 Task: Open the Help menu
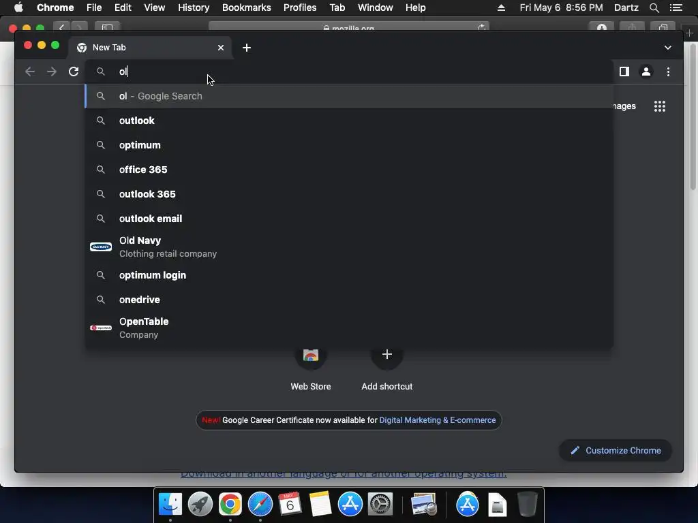pos(415,7)
